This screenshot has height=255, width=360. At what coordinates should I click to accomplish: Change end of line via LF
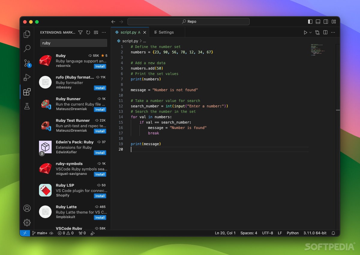click(x=280, y=233)
